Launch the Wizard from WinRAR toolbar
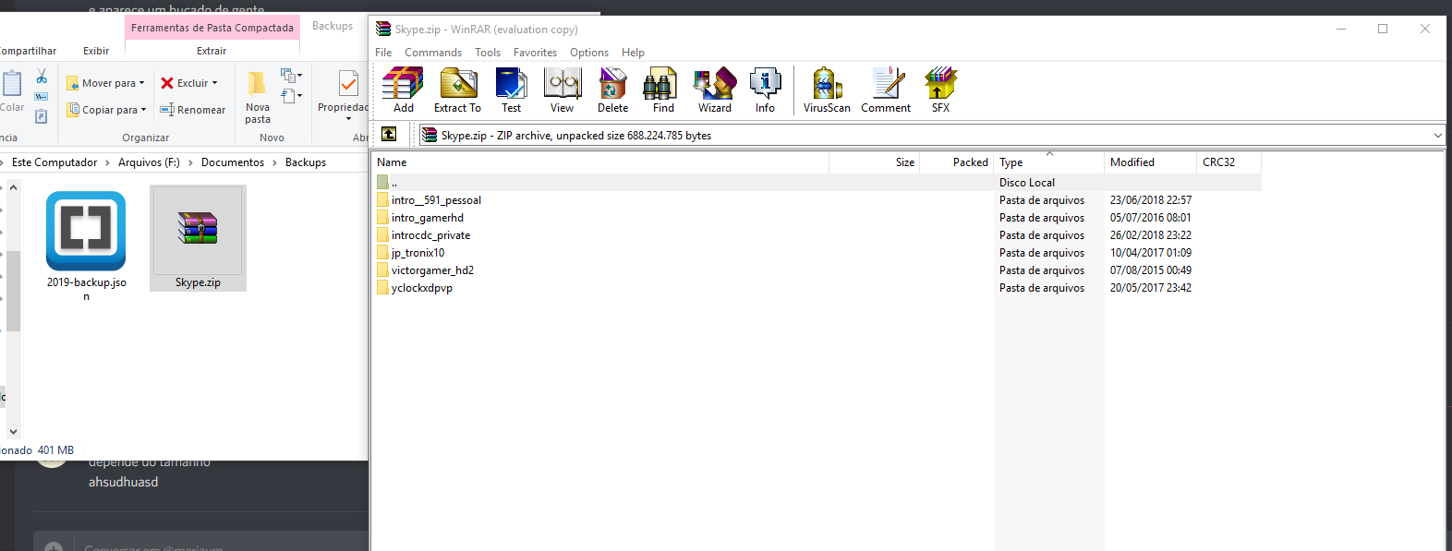The width and height of the screenshot is (1452, 551). (x=714, y=90)
